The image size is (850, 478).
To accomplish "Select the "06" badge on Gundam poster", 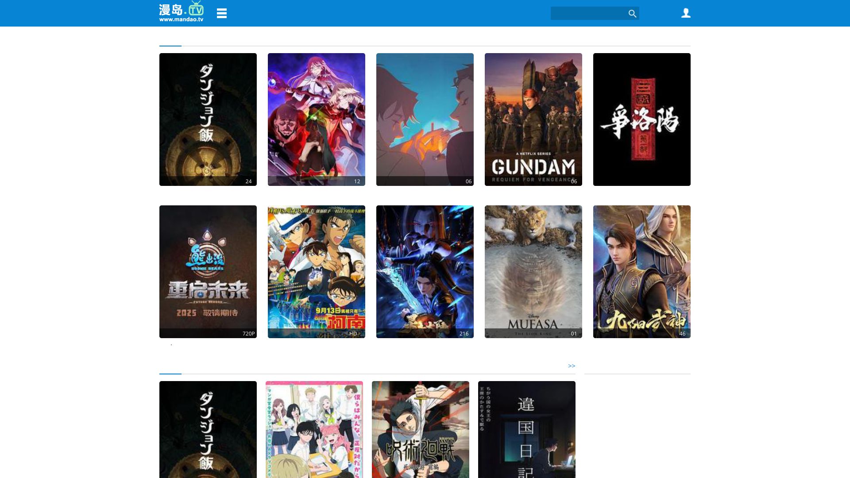I will pyautogui.click(x=574, y=181).
